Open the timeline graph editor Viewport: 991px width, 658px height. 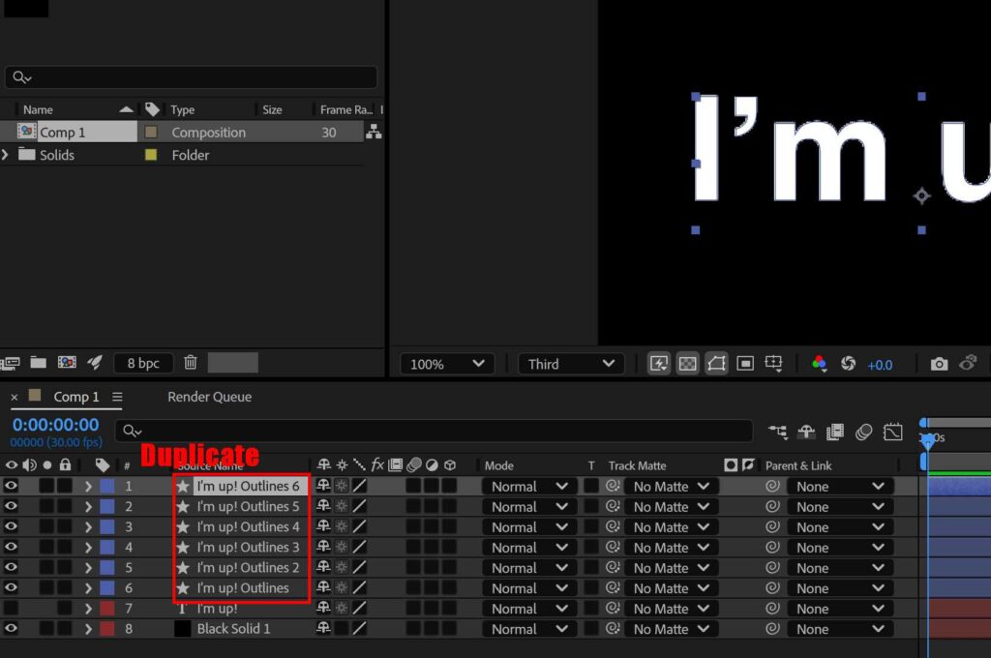click(x=892, y=432)
